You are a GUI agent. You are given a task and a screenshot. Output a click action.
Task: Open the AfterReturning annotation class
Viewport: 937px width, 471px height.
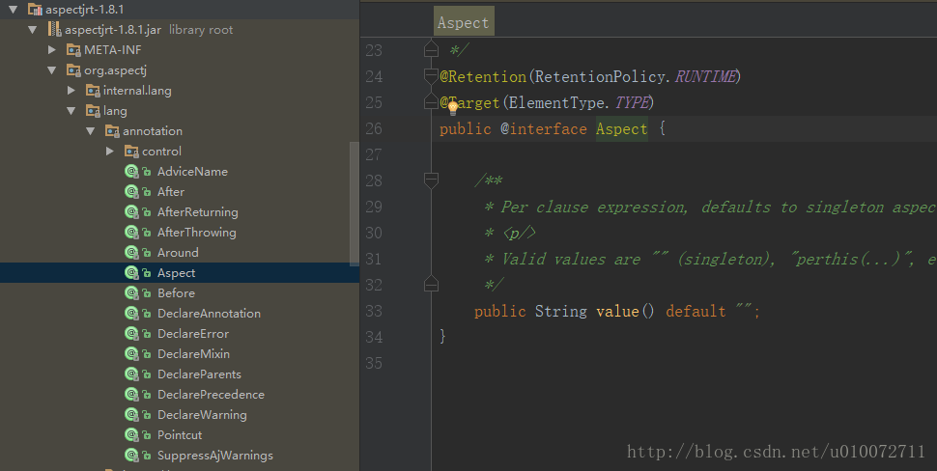(197, 212)
